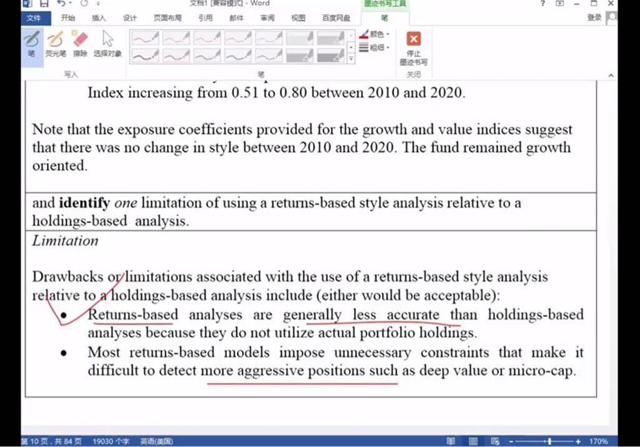
Task: Click the Sign in (登录) link
Action: coord(594,18)
